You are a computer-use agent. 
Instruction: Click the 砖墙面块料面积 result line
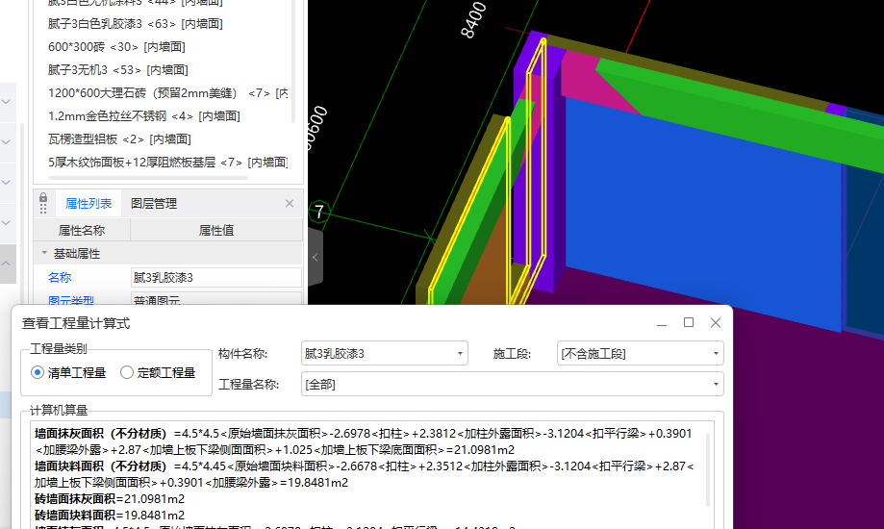[x=110, y=516]
